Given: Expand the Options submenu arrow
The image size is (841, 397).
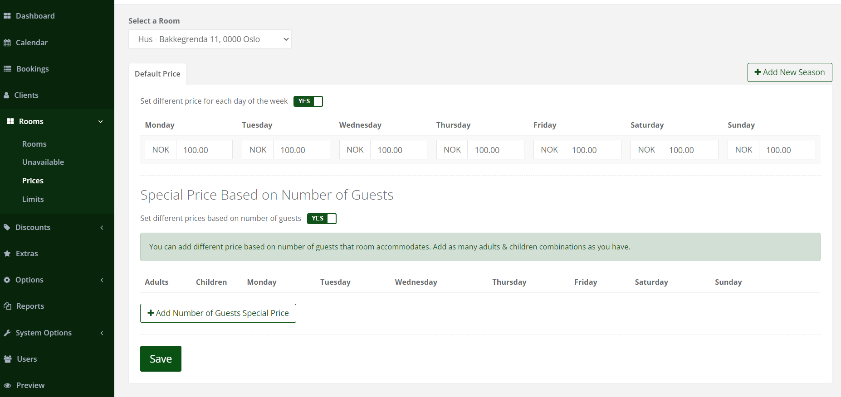Looking at the screenshot, I should point(102,280).
